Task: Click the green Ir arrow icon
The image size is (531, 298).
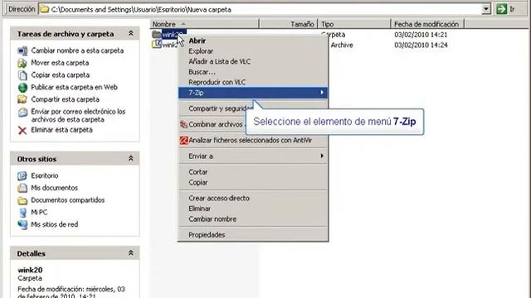Action: (x=501, y=9)
